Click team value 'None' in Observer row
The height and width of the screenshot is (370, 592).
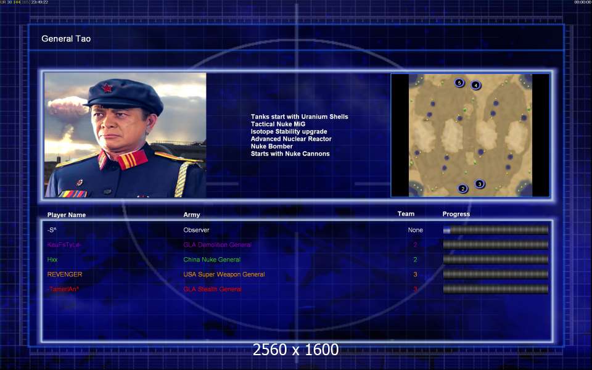(415, 230)
